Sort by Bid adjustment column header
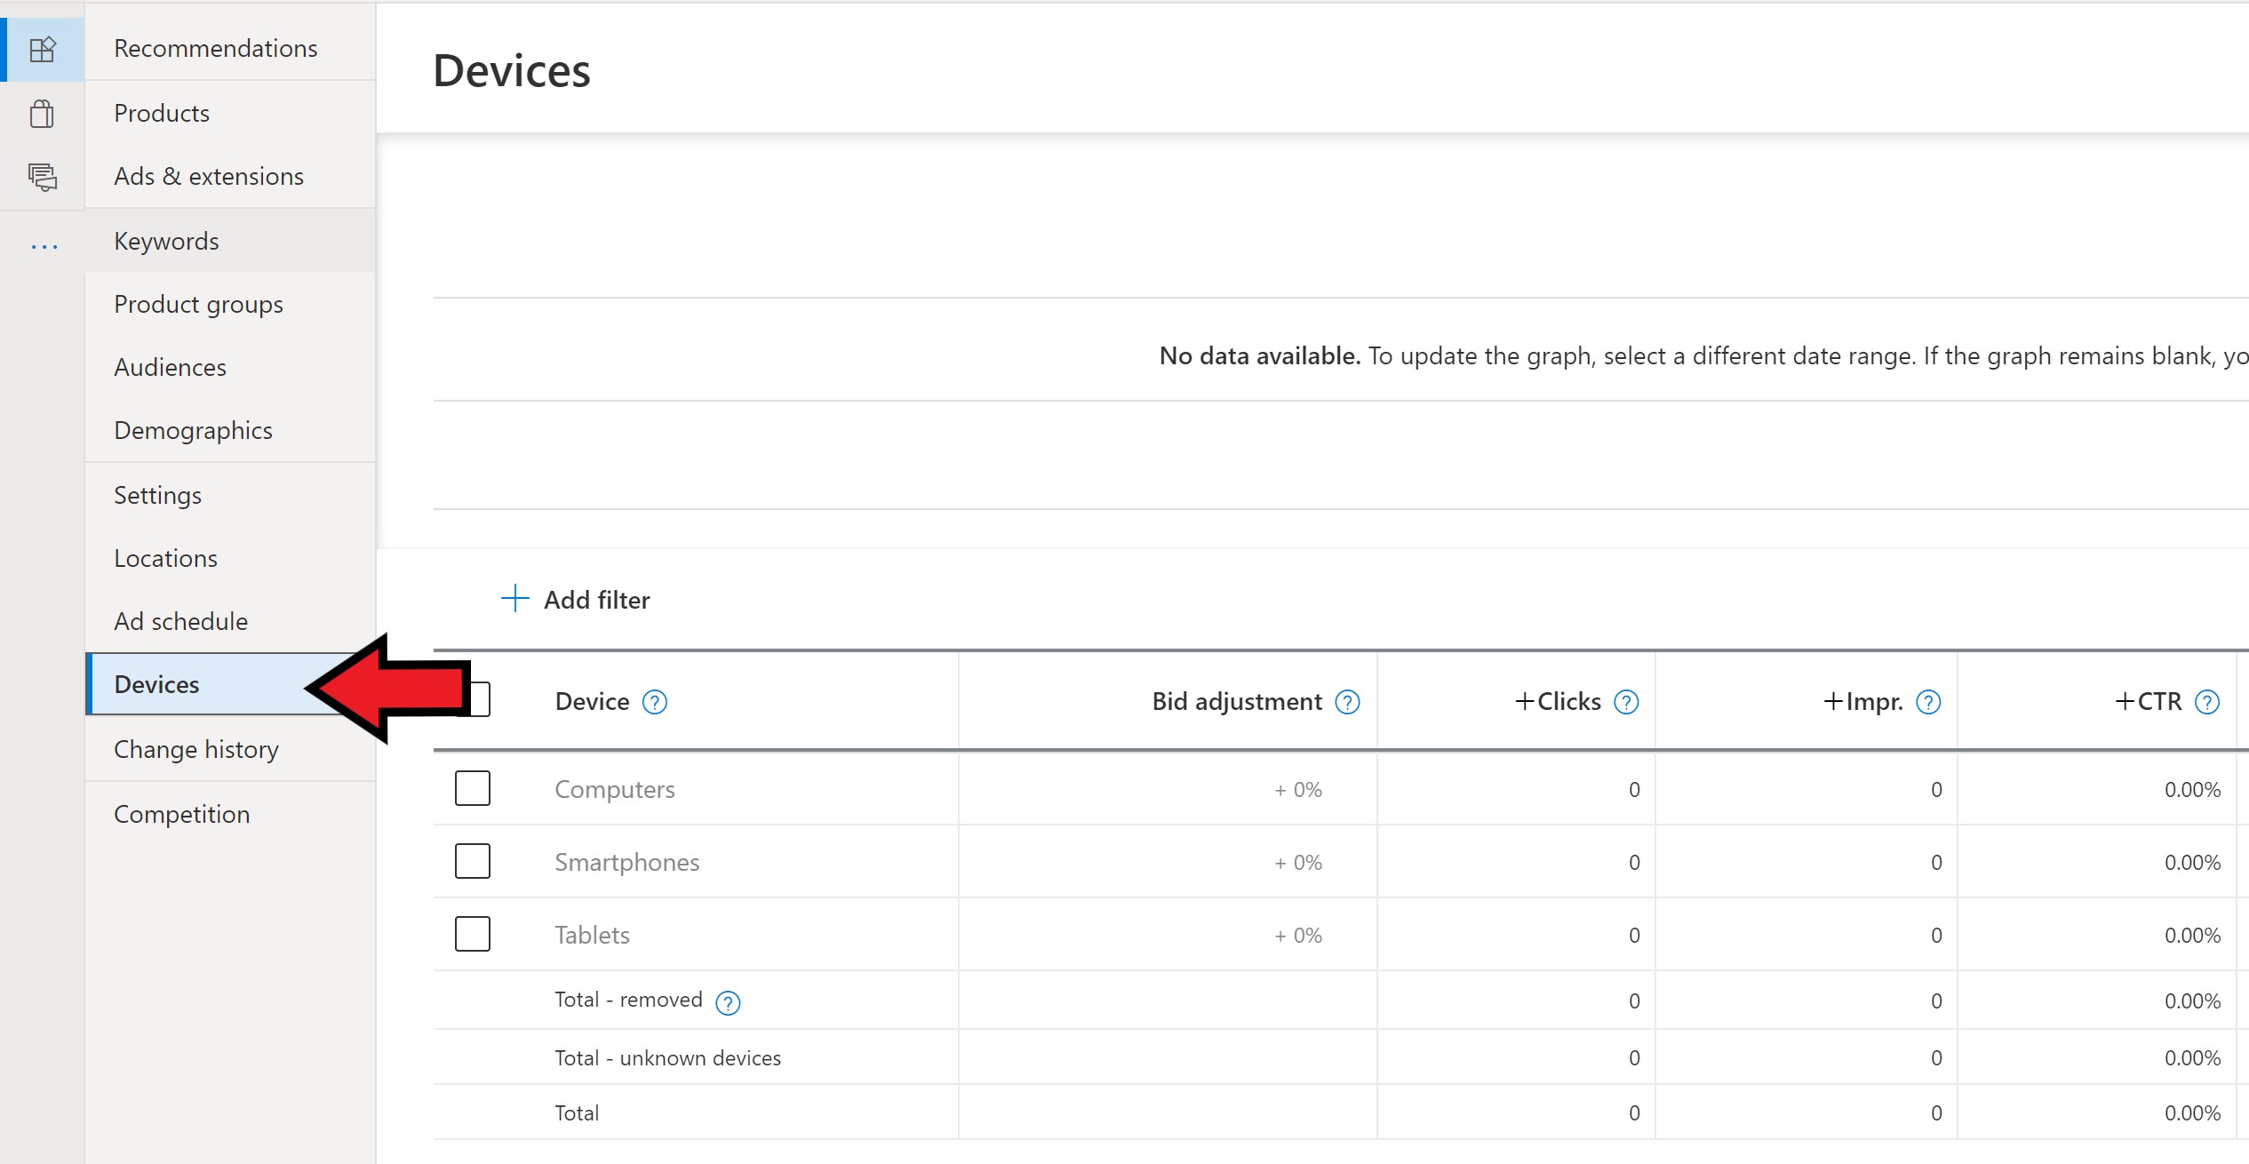 pos(1237,702)
